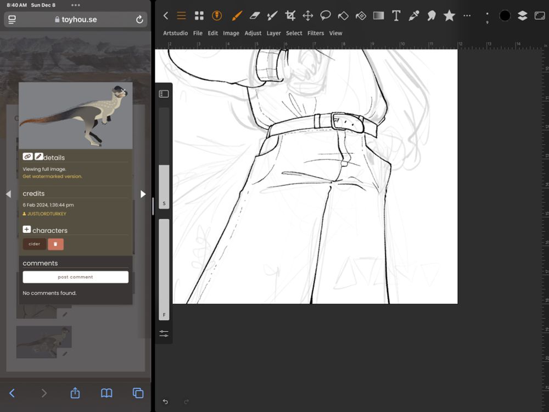Image resolution: width=549 pixels, height=412 pixels.
Task: Select the Eraser tool
Action: point(255,16)
